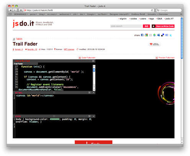Reload the page with the refresh icon
This screenshot has height=156, width=190.
click(152, 10)
